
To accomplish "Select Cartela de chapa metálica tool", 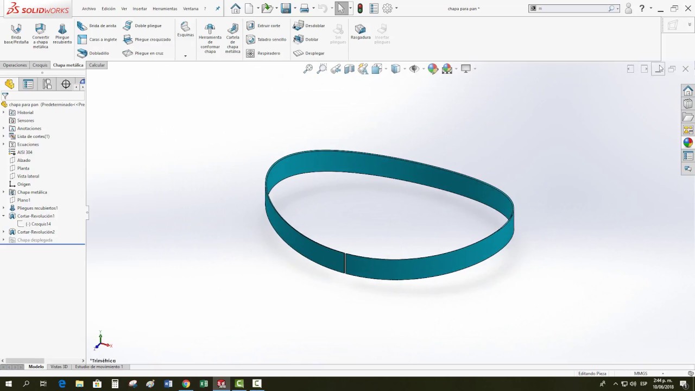I will (x=232, y=38).
